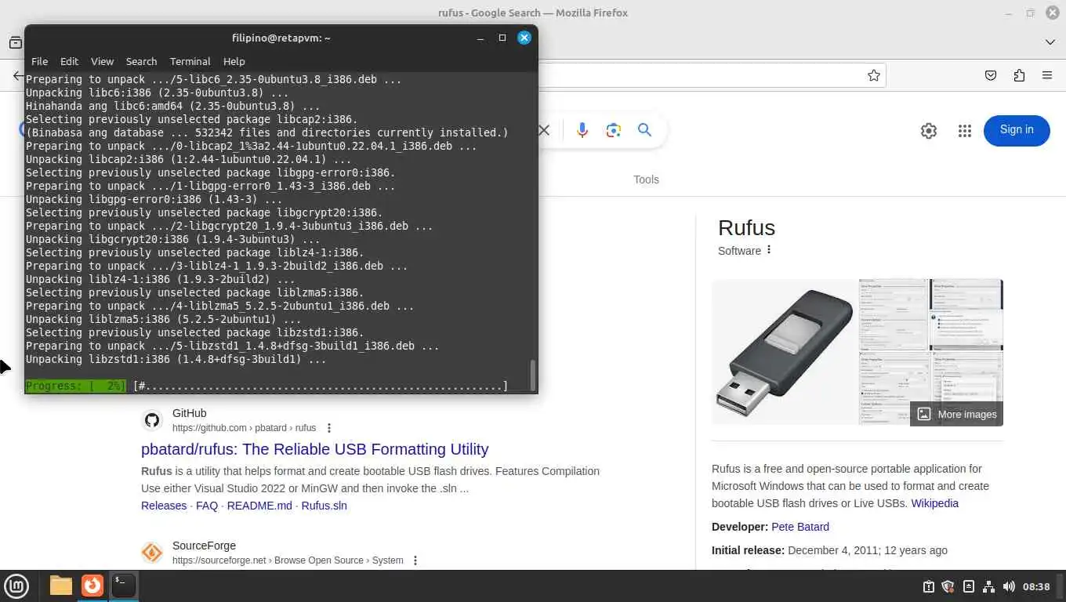Open the calendar from the 08:38 clock
This screenshot has height=602, width=1066.
click(x=1036, y=586)
